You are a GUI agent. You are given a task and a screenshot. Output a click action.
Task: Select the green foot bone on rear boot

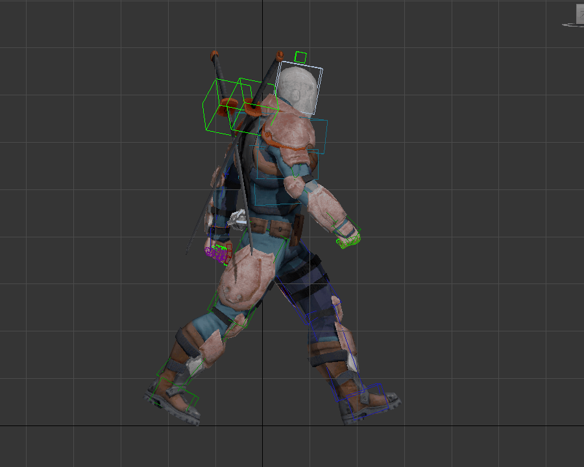click(173, 394)
